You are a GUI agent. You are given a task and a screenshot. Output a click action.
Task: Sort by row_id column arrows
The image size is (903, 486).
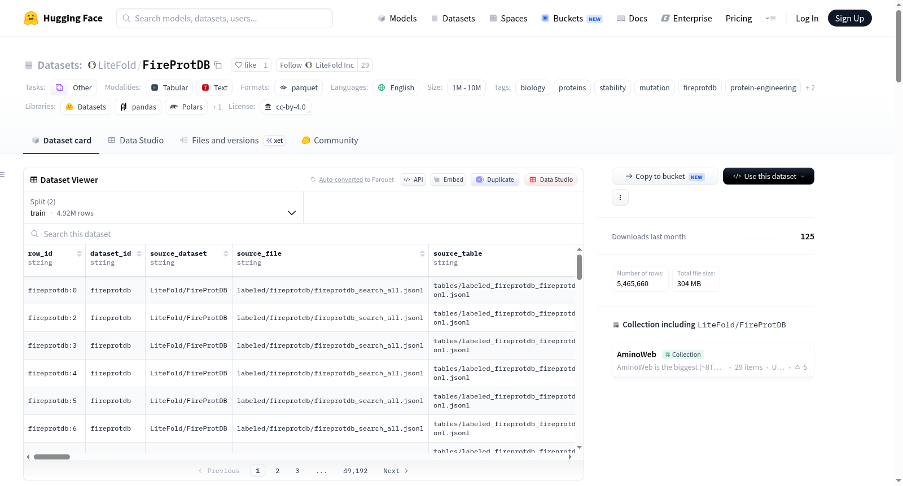79,253
